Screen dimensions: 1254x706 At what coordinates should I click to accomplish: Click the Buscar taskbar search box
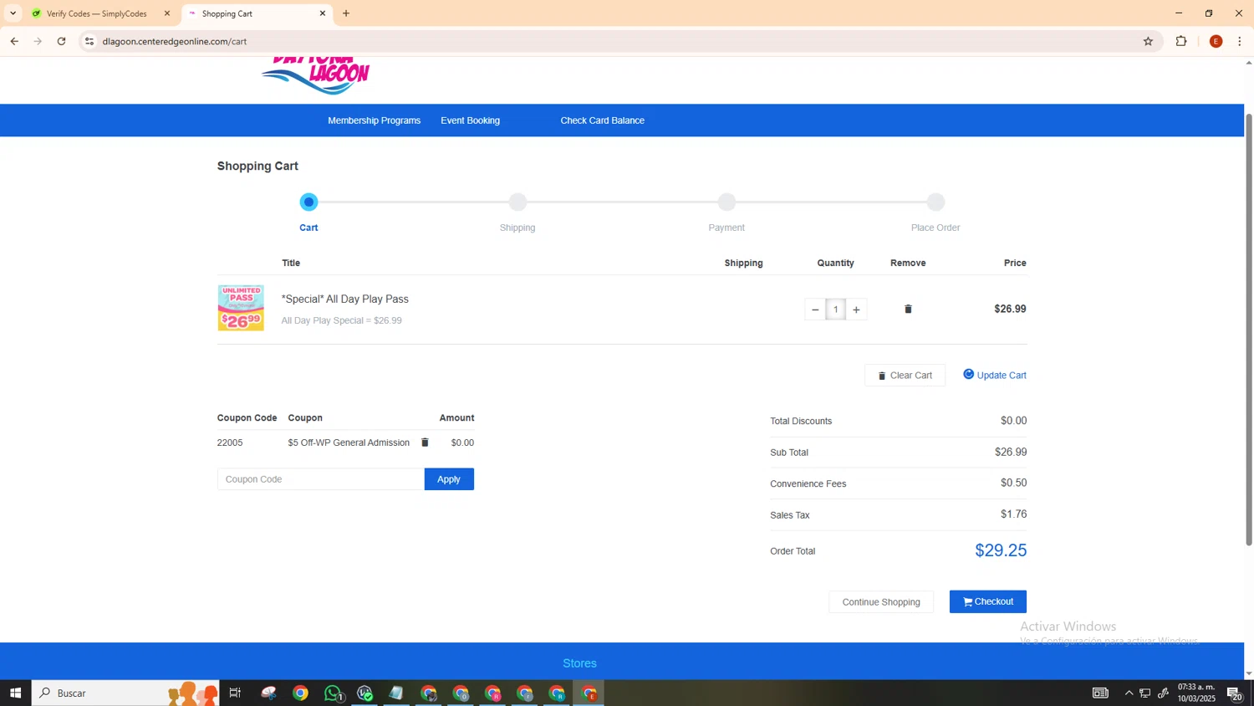click(125, 693)
